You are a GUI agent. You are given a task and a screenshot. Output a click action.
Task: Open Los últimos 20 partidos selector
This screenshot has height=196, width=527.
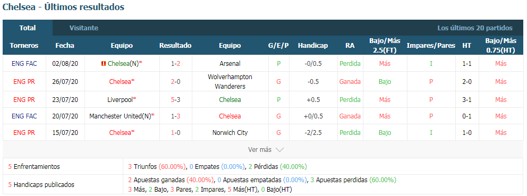(x=474, y=28)
